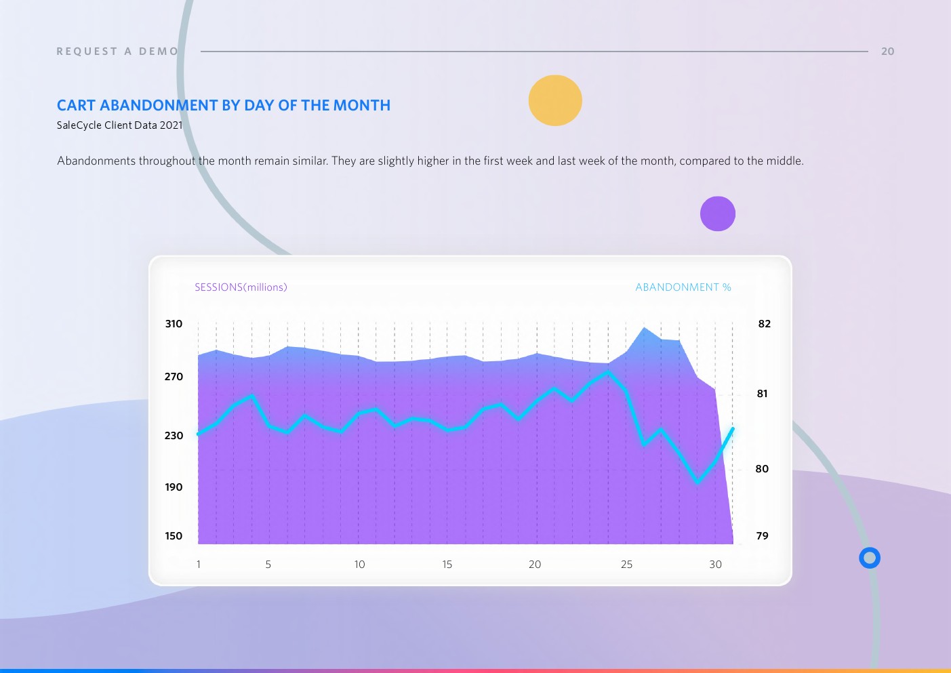Select the ABANDONMENT % axis label
Image resolution: width=951 pixels, height=673 pixels.
tap(683, 287)
